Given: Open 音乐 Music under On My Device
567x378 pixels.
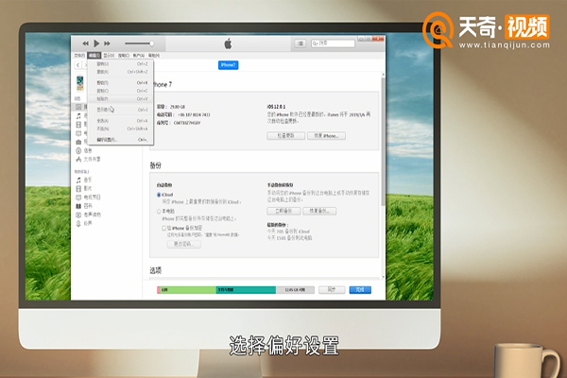Looking at the screenshot, I should click(88, 180).
